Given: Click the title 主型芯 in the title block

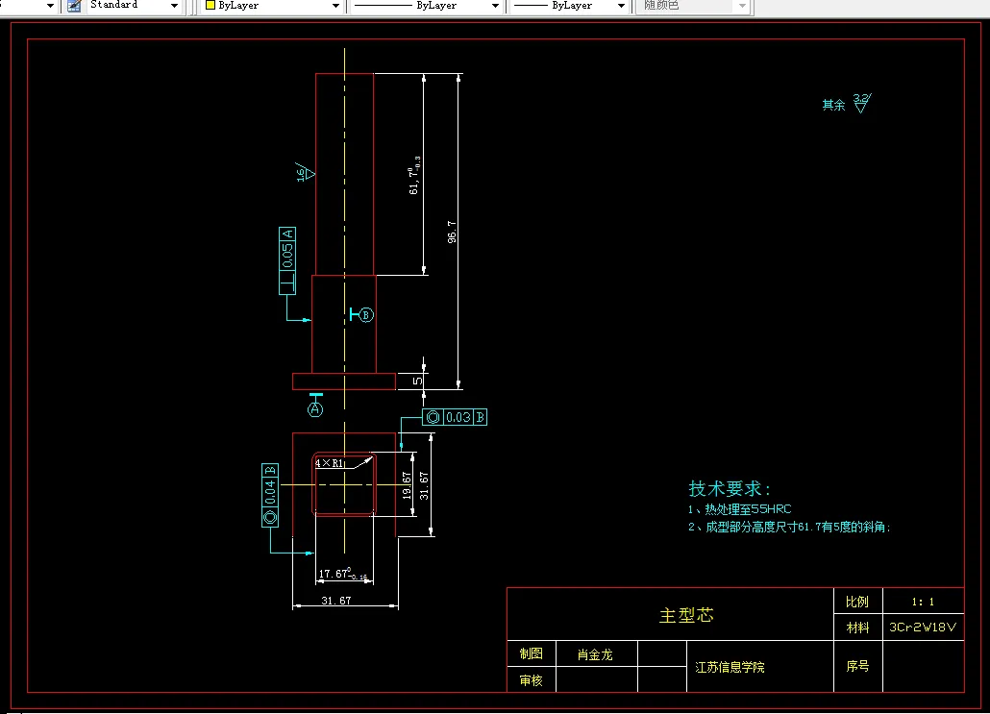Looking at the screenshot, I should tap(686, 616).
